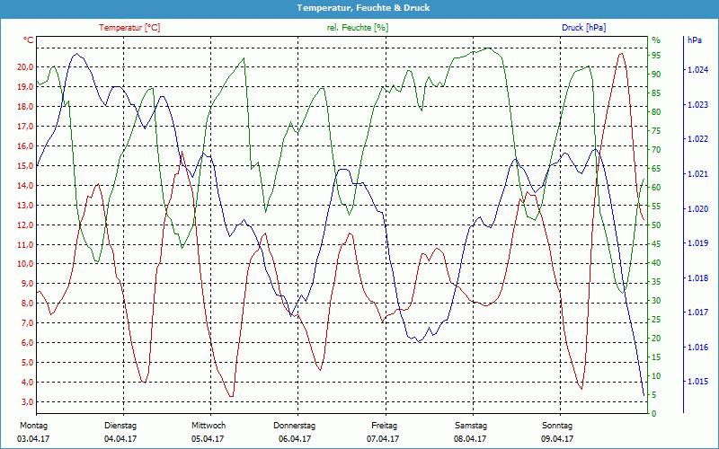Viewport: 719px width, 449px height.
Task: Click "5,0" on the temperature axis
Action: [27, 362]
